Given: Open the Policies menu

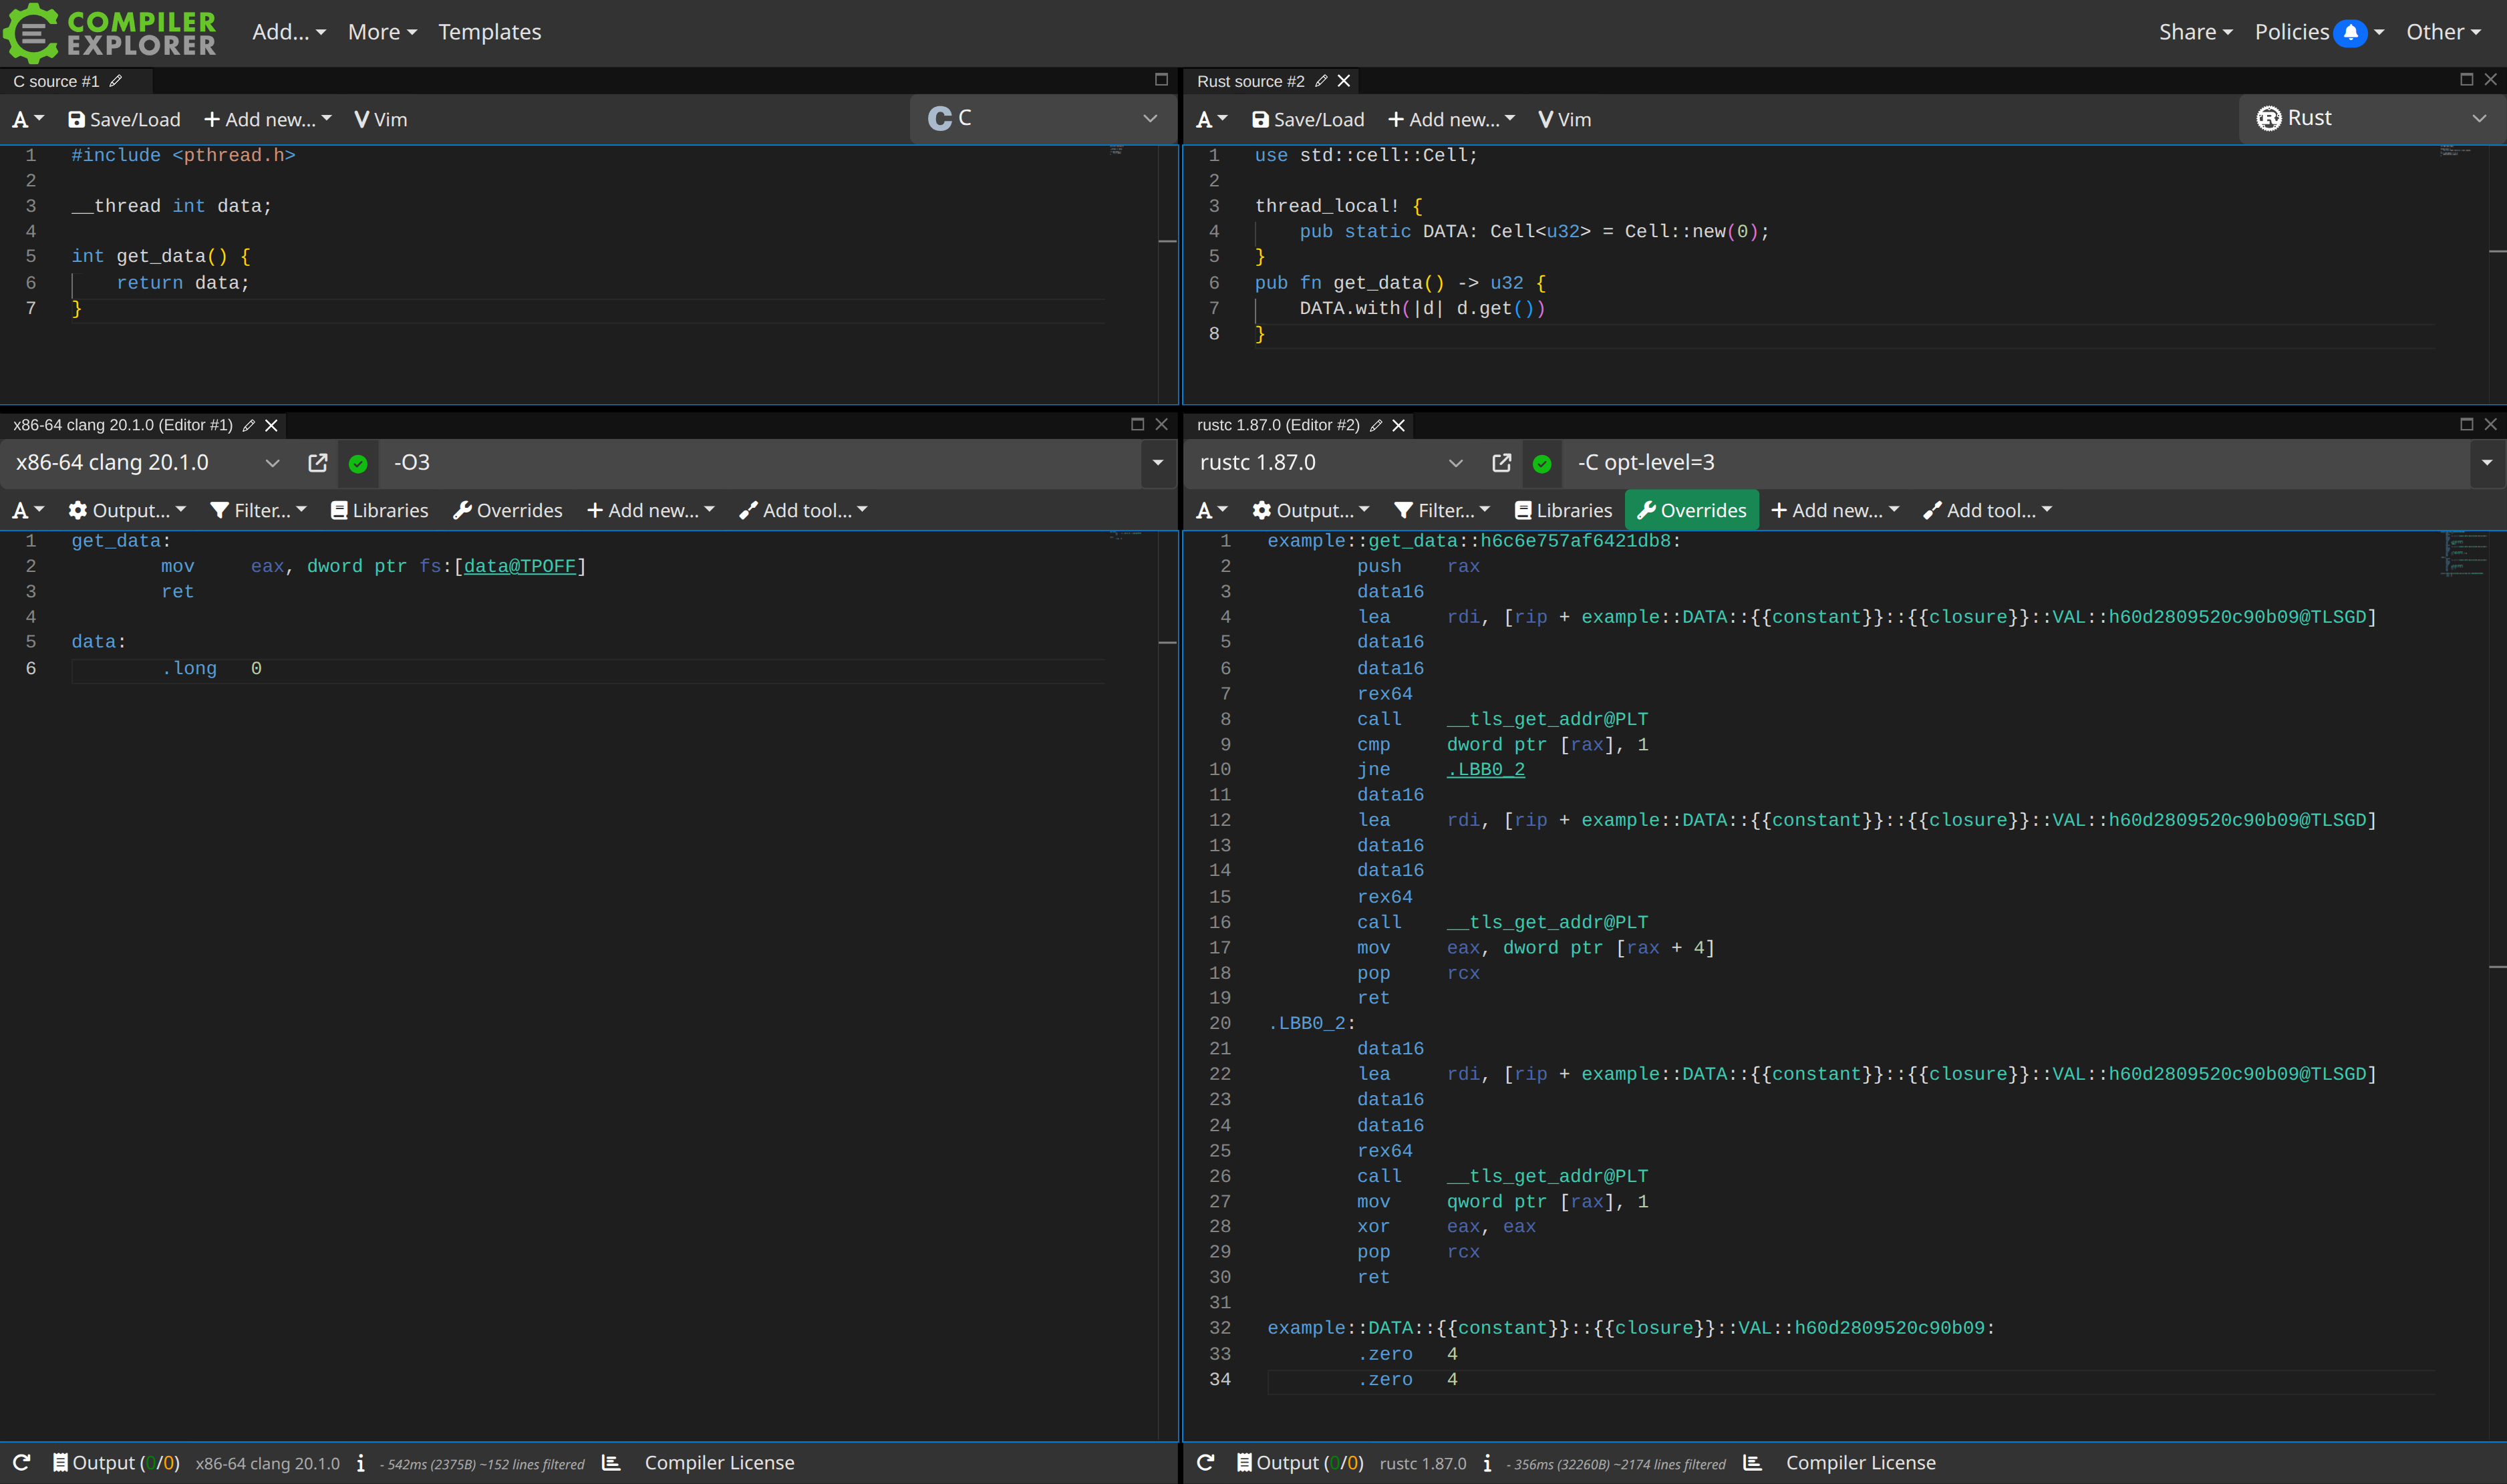Looking at the screenshot, I should [2319, 32].
